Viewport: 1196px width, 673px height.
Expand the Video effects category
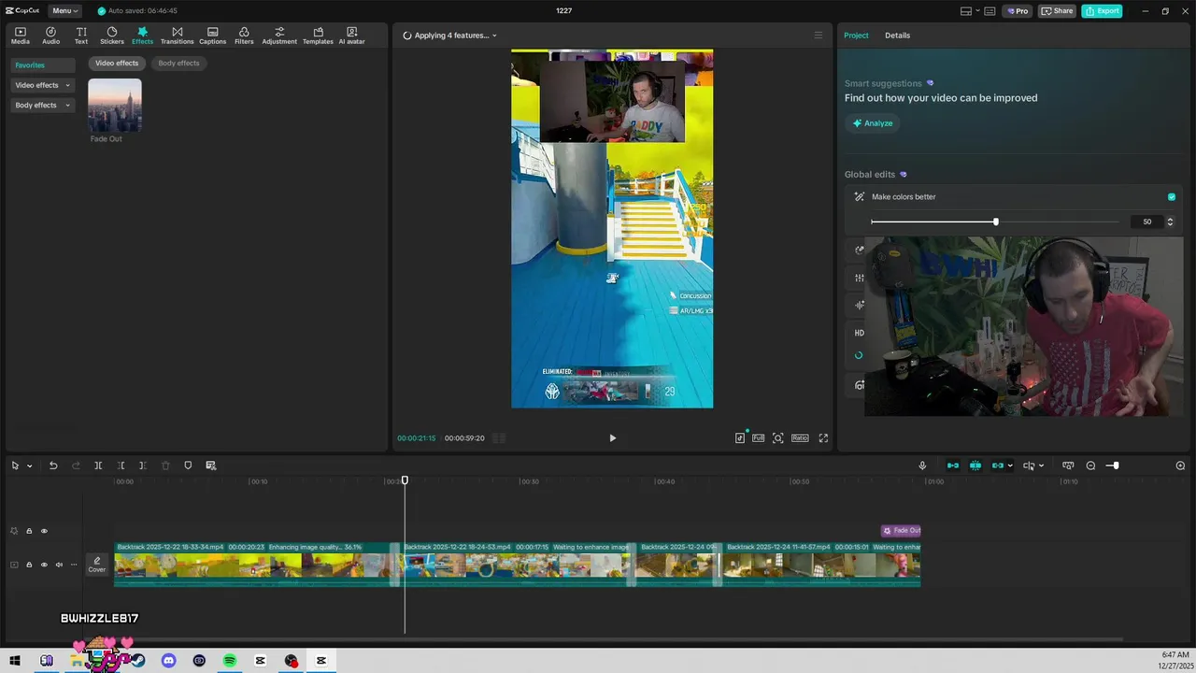pyautogui.click(x=43, y=85)
